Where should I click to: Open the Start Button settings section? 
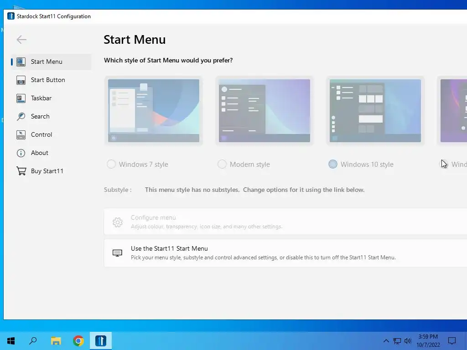(x=51, y=80)
